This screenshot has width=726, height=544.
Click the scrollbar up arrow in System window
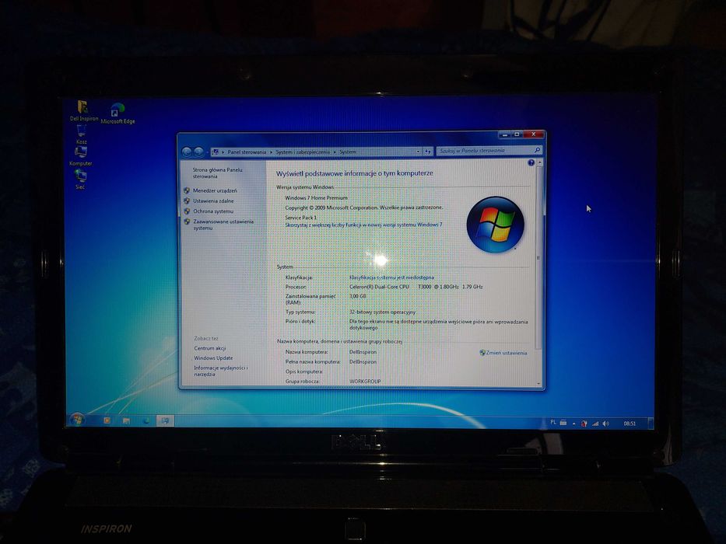(x=539, y=163)
